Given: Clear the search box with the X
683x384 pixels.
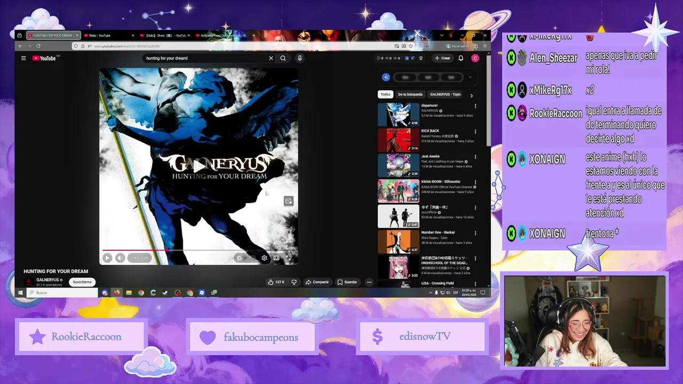Looking at the screenshot, I should coord(271,58).
